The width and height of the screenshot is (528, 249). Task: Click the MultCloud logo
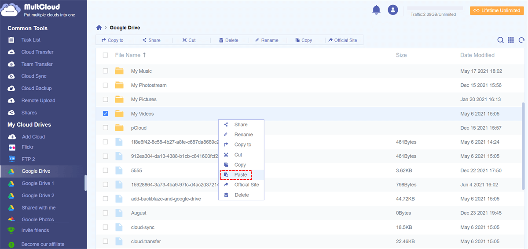click(x=39, y=11)
